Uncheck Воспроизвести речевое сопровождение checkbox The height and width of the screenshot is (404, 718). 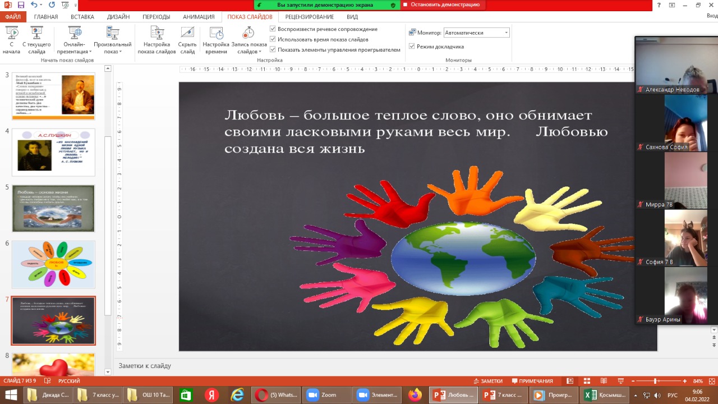pyautogui.click(x=273, y=29)
